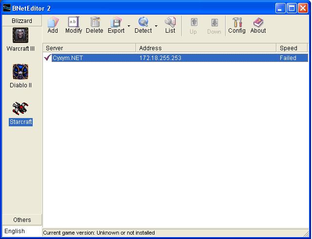Click the window resize grip corner
Viewport: 312px width, 239px height.
[306, 233]
